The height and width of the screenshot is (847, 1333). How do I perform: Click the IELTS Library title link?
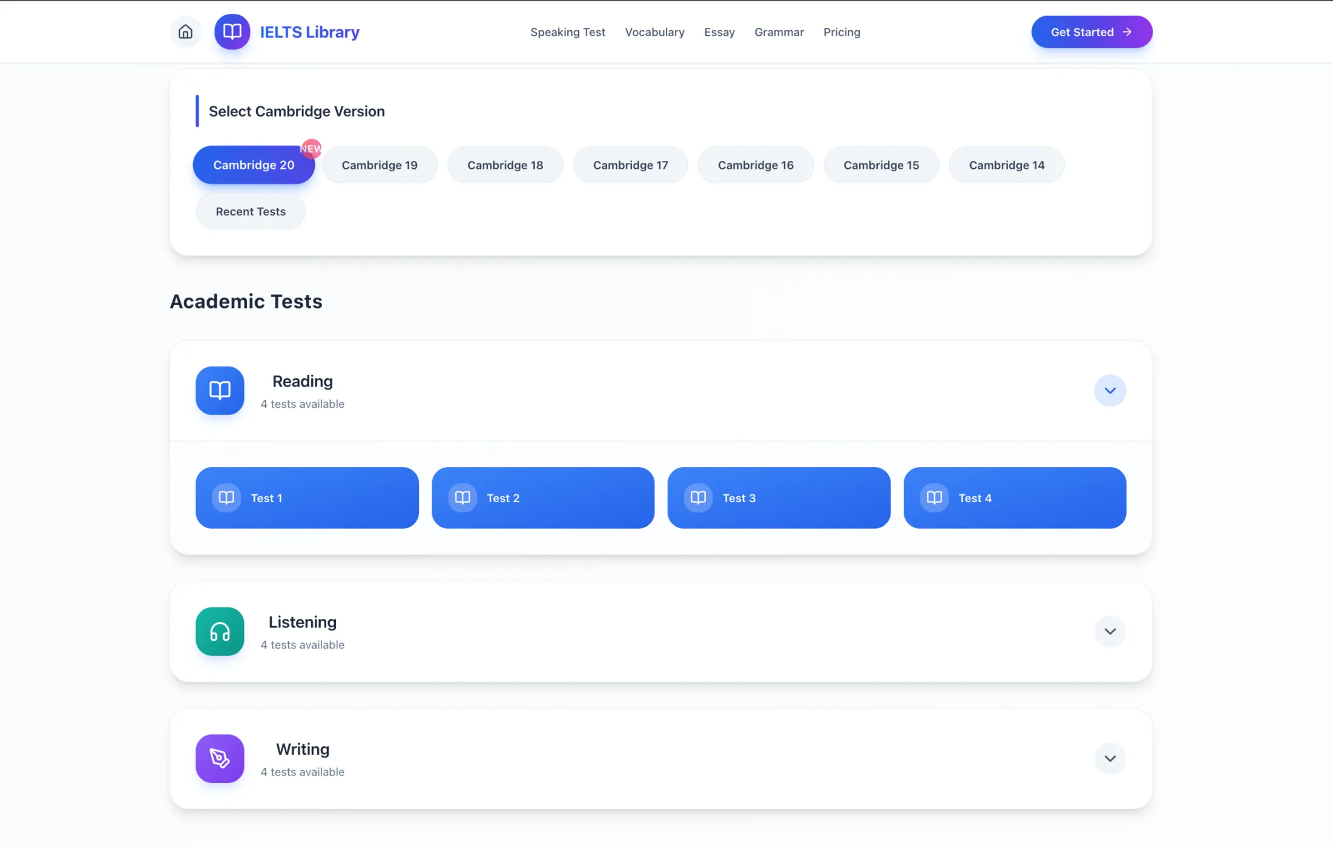tap(309, 32)
